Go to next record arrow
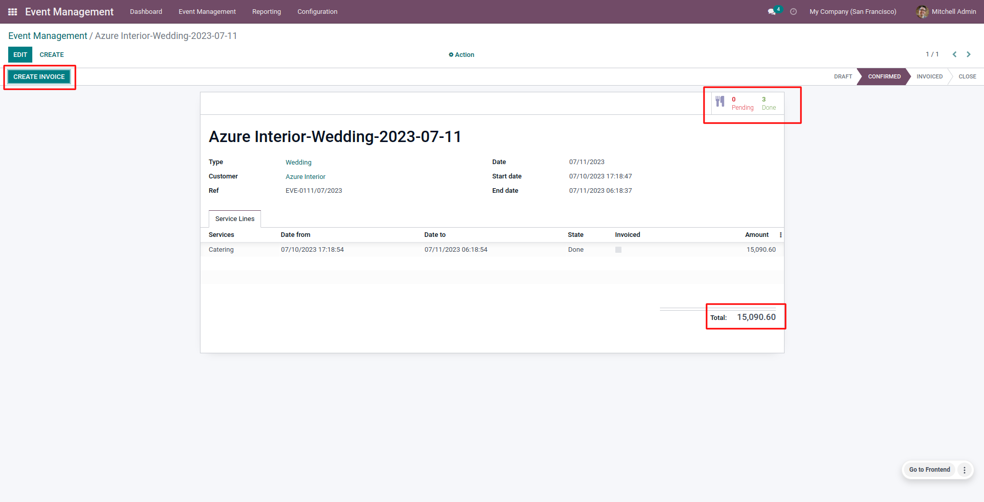The image size is (984, 502). pos(969,54)
